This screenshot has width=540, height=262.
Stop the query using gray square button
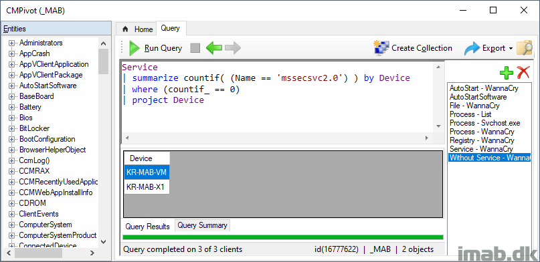[195, 48]
